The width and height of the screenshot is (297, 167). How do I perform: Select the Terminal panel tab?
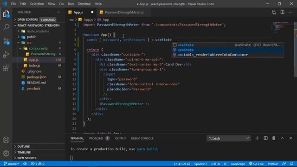pyautogui.click(x=77, y=138)
